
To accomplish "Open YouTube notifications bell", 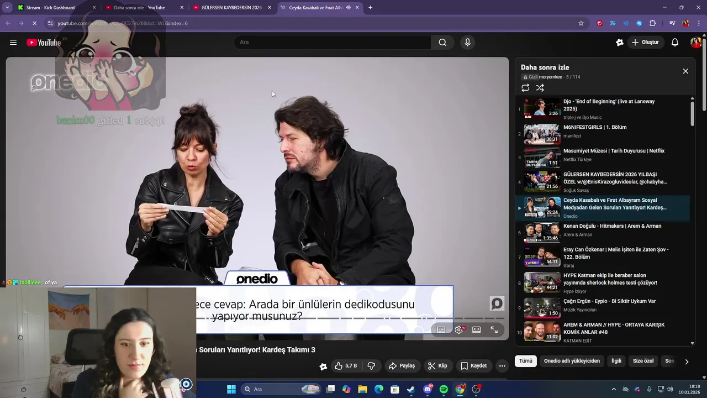I will (675, 43).
